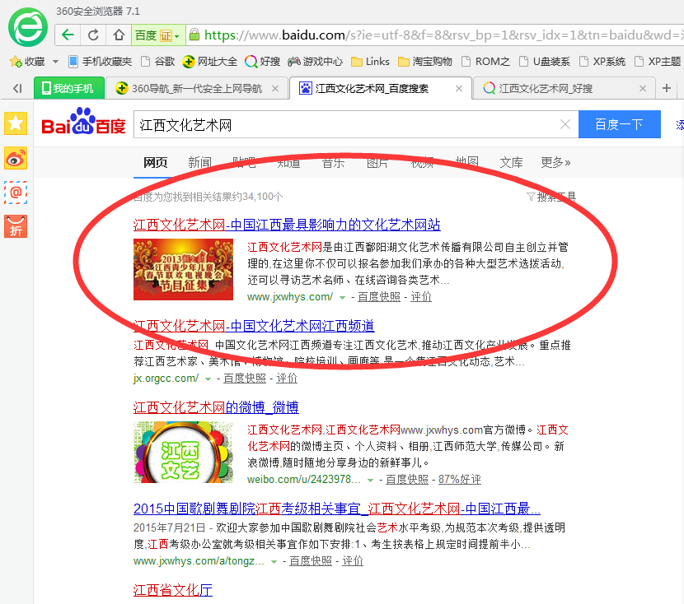The height and width of the screenshot is (604, 684).
Task: Close the 江西文化艺术网_百度搜索 tab
Action: click(459, 88)
